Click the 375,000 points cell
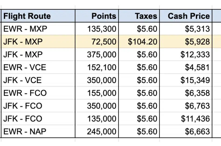This screenshot has width=221, height=146. [102, 55]
